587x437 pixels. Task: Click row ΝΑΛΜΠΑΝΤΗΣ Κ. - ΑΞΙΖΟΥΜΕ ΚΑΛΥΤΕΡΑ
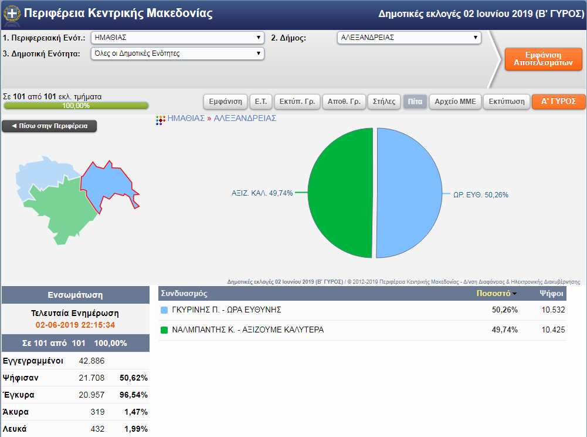pos(362,330)
